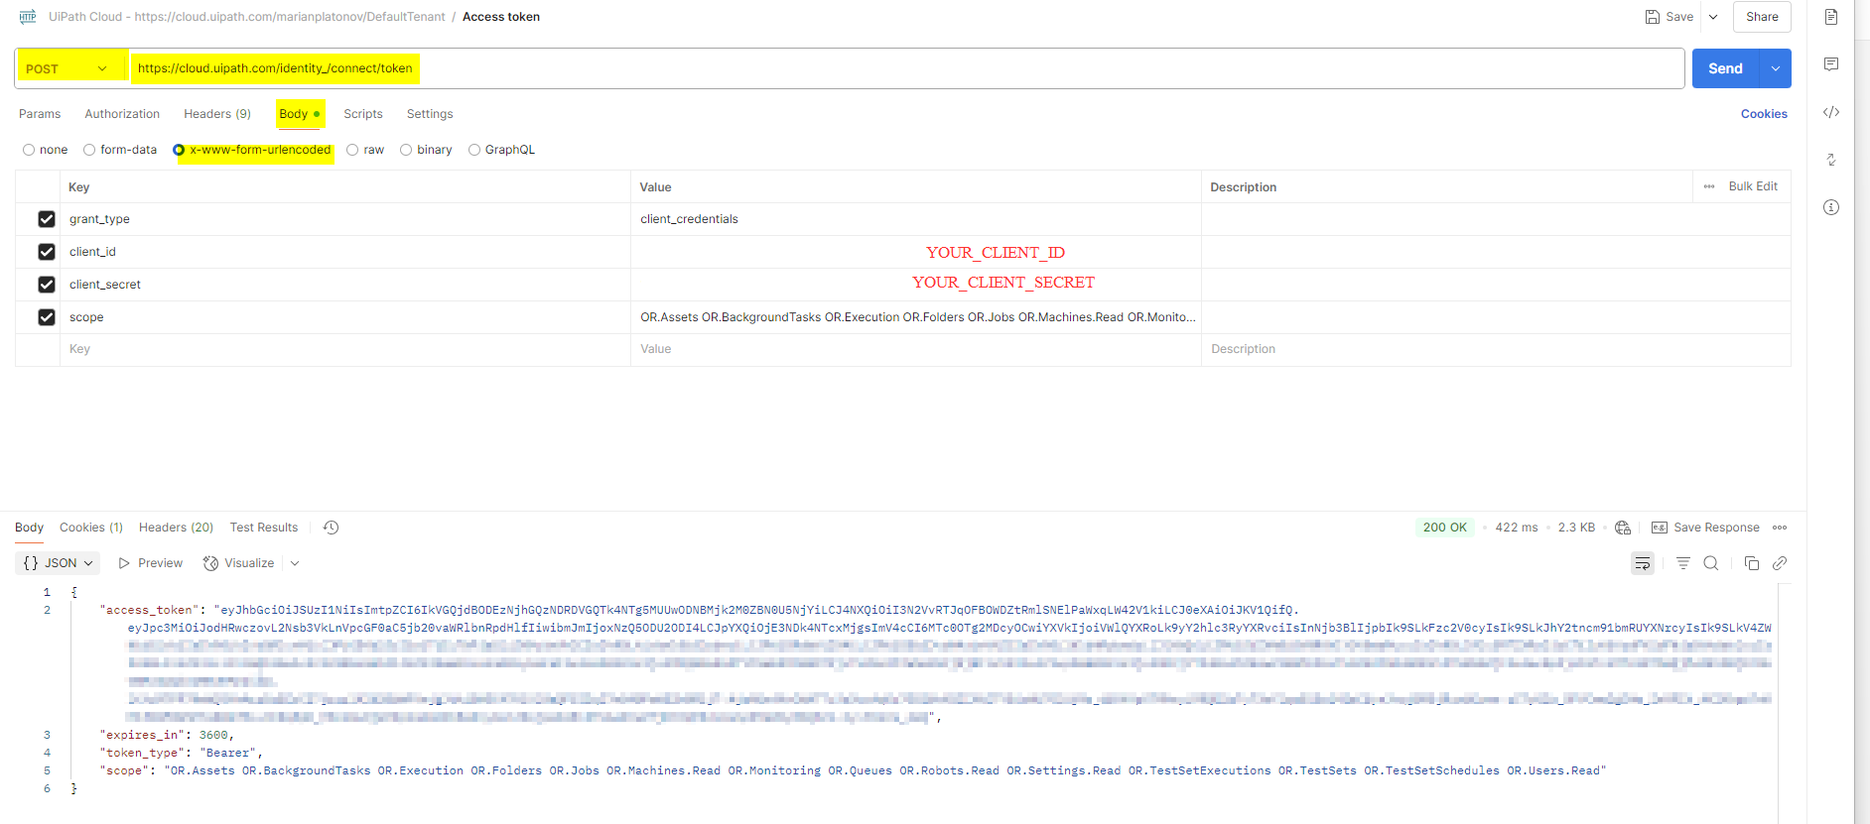Viewport: 1870px width, 824px height.
Task: Uncheck the scope row checkbox
Action: [47, 317]
